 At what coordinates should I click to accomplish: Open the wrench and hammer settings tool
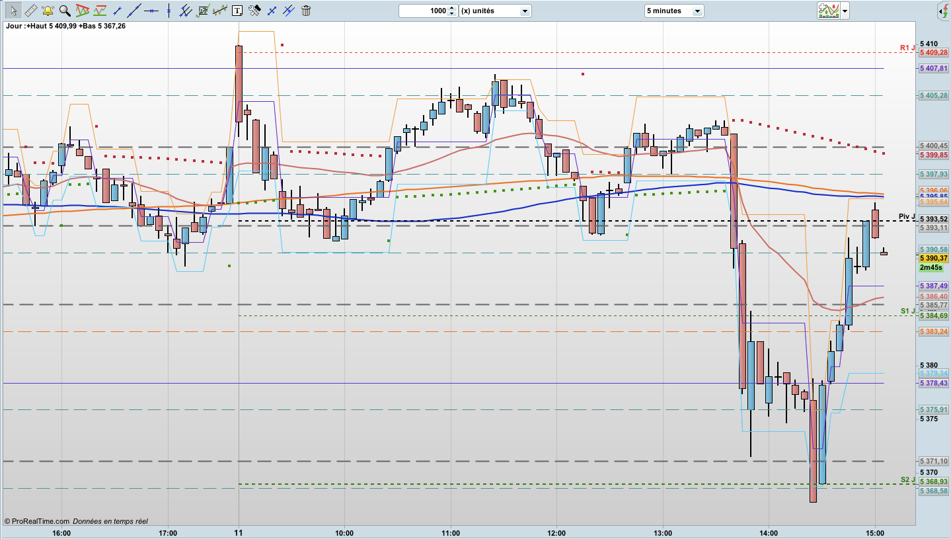[x=254, y=11]
